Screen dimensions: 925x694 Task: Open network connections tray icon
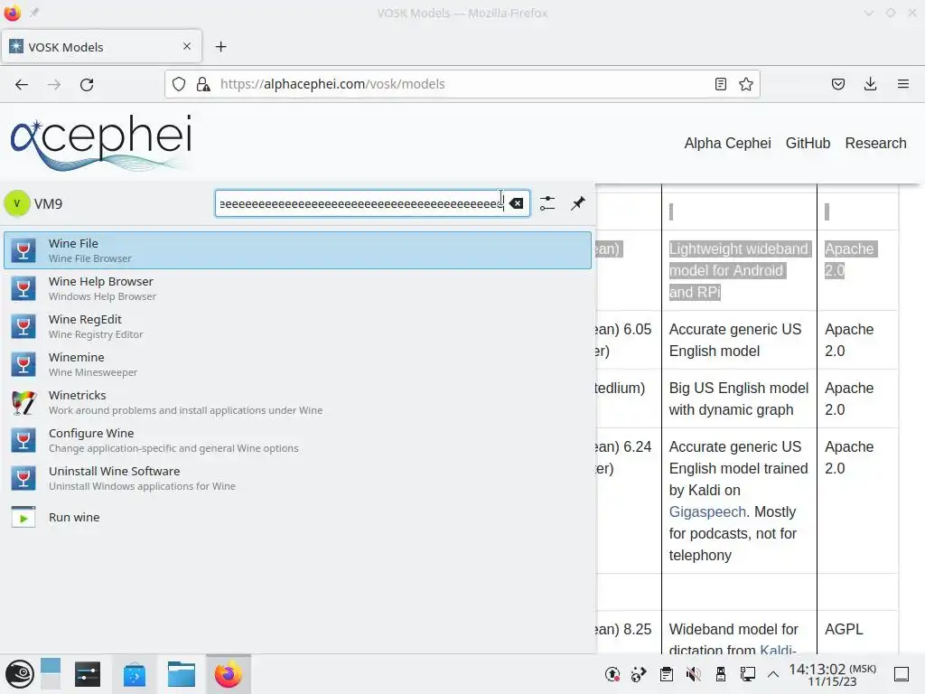point(747,674)
